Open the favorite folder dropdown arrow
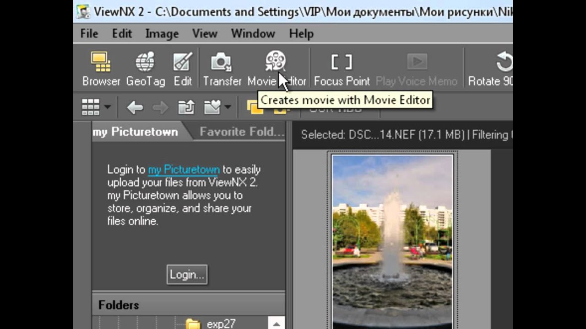586x329 pixels. [228, 108]
